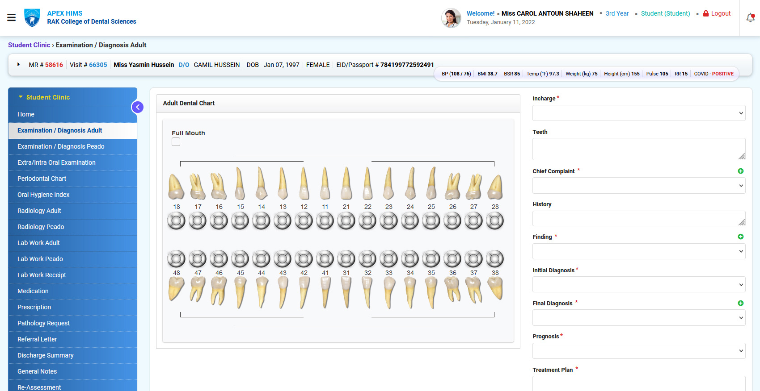760x391 pixels.
Task: Collapse the Student Clinic menu header
Action: (72, 97)
